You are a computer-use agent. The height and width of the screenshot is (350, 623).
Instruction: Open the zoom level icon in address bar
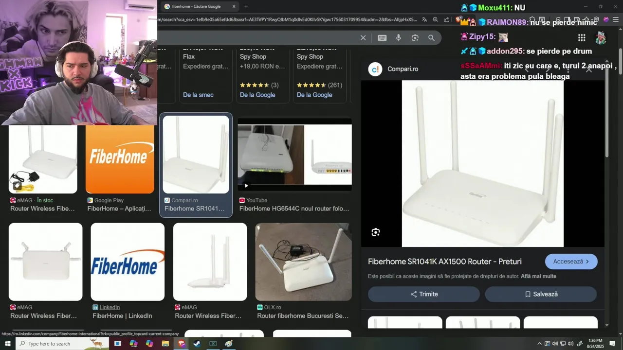pyautogui.click(x=435, y=19)
